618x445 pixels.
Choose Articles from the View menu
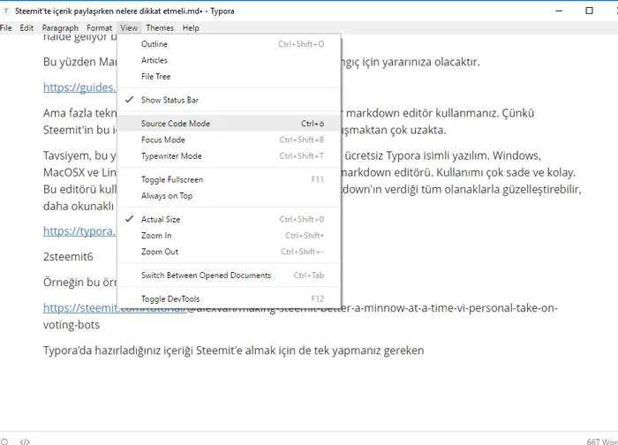click(x=229, y=60)
